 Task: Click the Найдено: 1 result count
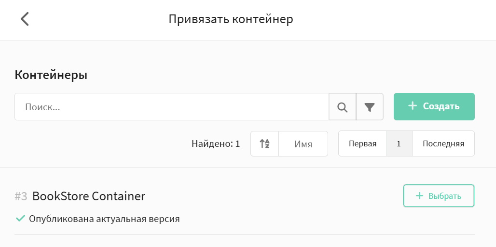pyautogui.click(x=216, y=143)
